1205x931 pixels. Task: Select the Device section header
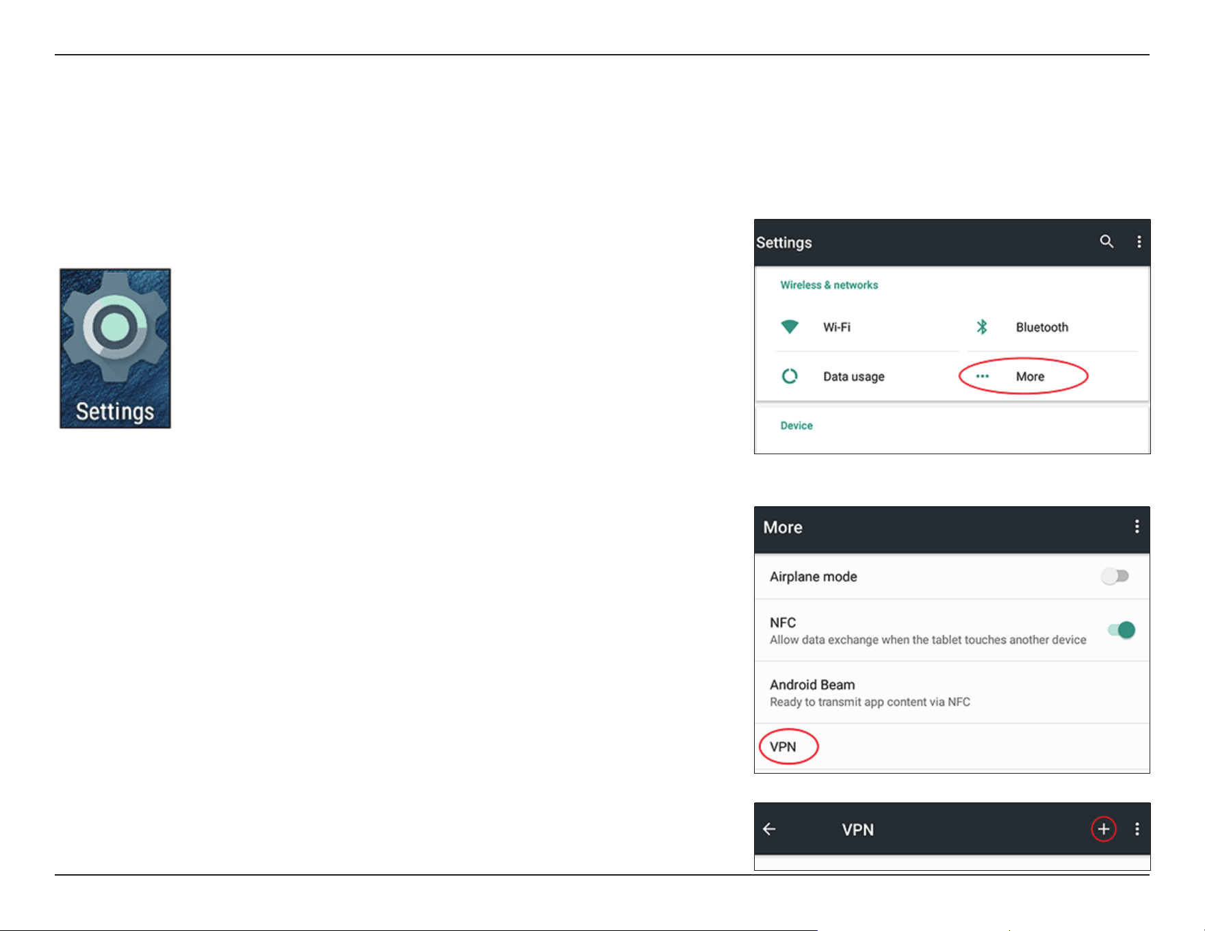(x=796, y=425)
